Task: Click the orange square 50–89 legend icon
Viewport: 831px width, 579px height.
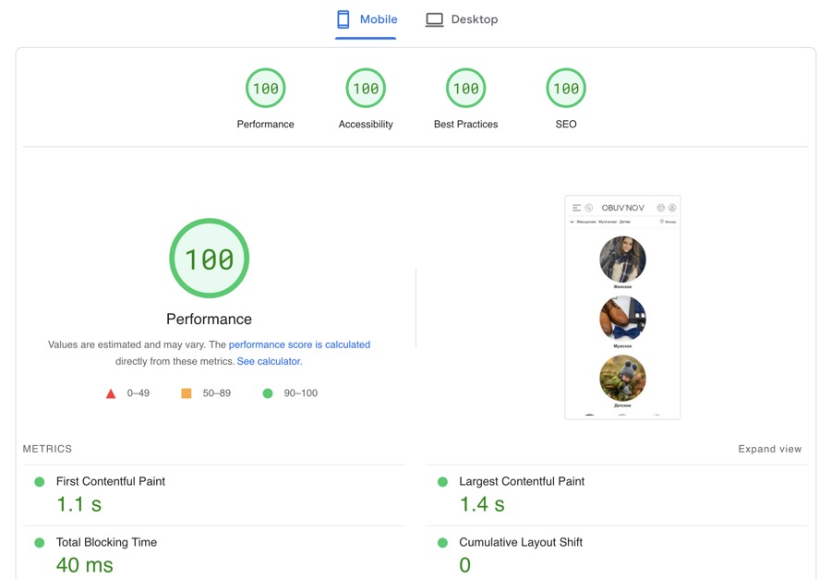Action: [186, 393]
